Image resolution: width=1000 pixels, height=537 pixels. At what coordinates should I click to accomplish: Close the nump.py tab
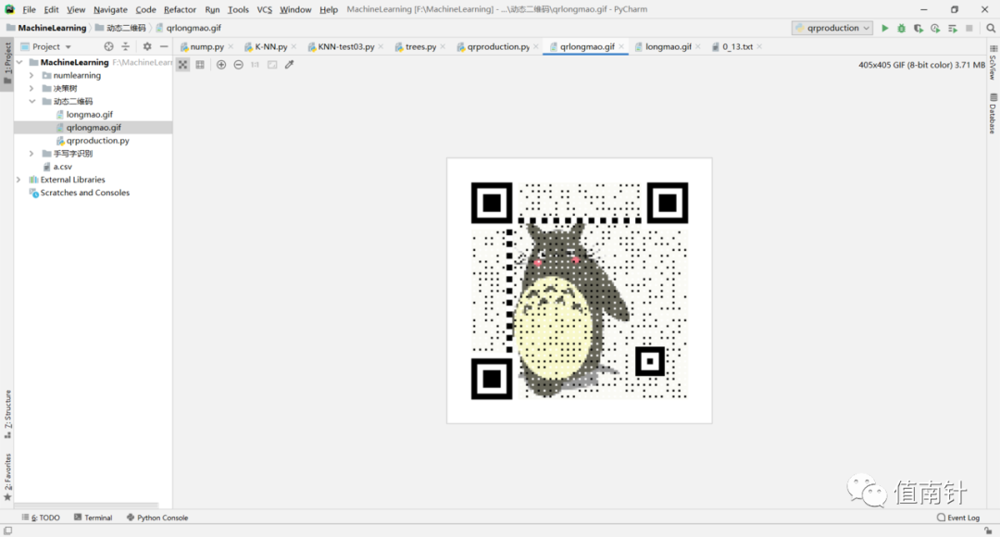(231, 46)
